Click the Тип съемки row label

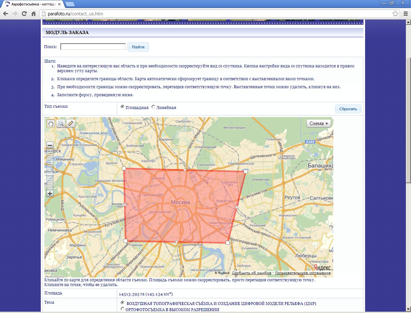click(x=56, y=106)
